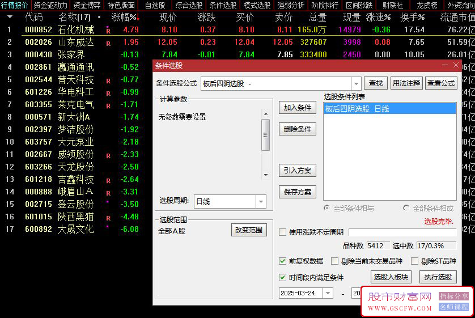Screen dimensions: 475x318
Task: Select stock row 000430 张家界
Action: pos(238,54)
